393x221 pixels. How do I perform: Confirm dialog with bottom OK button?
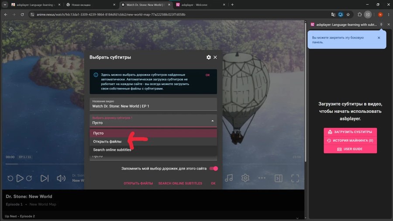[213, 183]
